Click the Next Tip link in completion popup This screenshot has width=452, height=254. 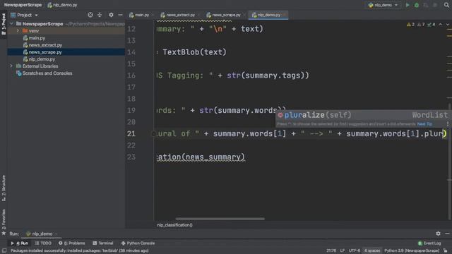pyautogui.click(x=424, y=124)
